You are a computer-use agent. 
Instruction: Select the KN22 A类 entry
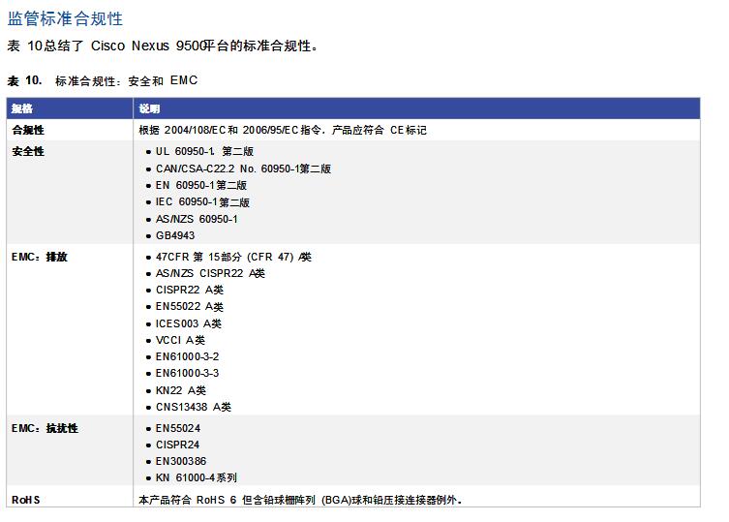(181, 391)
